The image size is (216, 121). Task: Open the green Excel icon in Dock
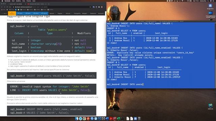[118, 119]
